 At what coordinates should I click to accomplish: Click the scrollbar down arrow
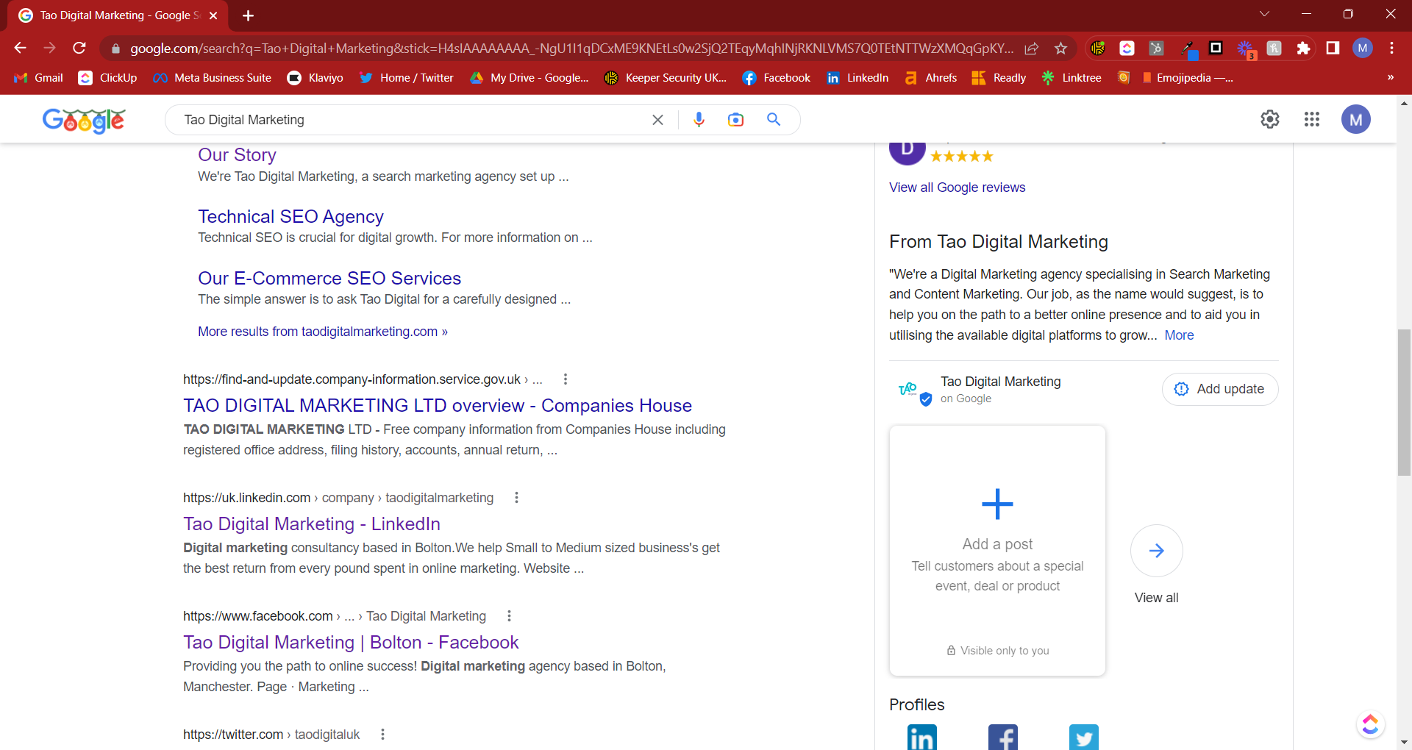(x=1404, y=742)
